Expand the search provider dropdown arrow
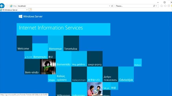Screen dimensions: 172x96 pos(156,6)
